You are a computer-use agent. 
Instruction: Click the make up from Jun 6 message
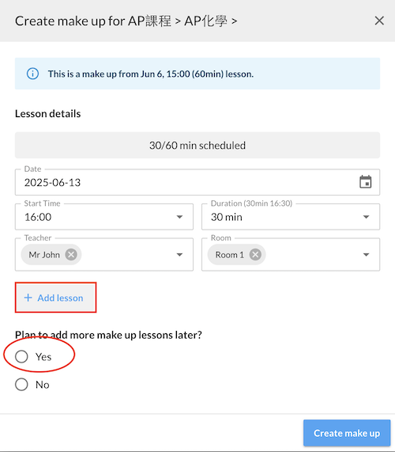[x=151, y=74]
